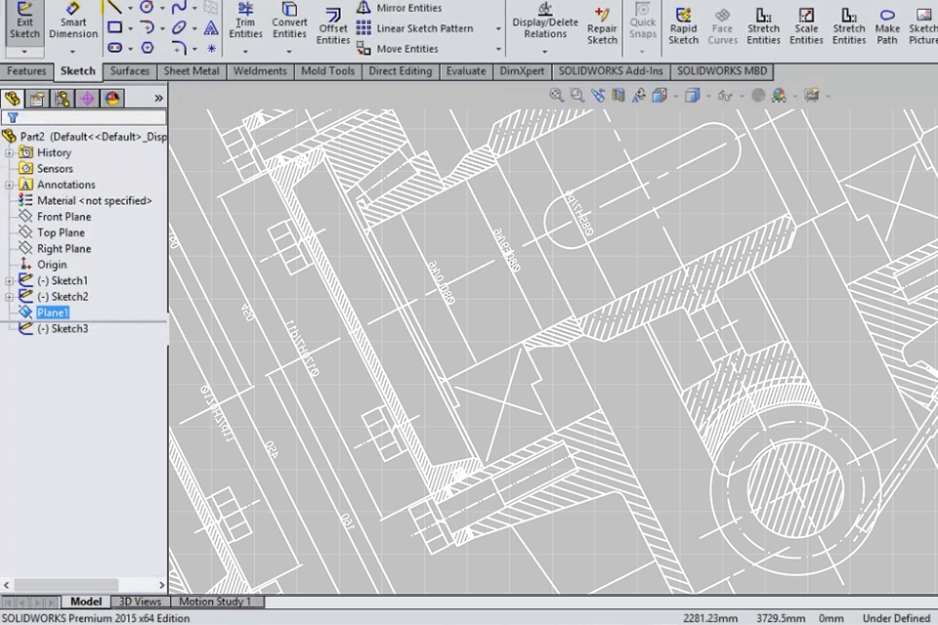Click the Mirror Entities icon

click(363, 8)
